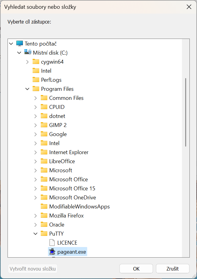
Task: Expand the Mozilla Firefox folder
Action: point(35,216)
